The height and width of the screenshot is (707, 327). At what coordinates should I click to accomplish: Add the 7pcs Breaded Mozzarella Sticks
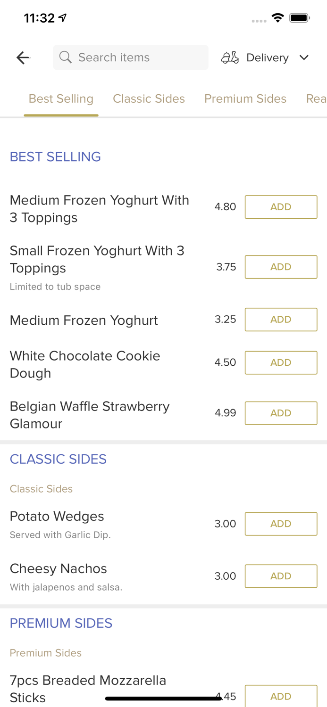(281, 696)
